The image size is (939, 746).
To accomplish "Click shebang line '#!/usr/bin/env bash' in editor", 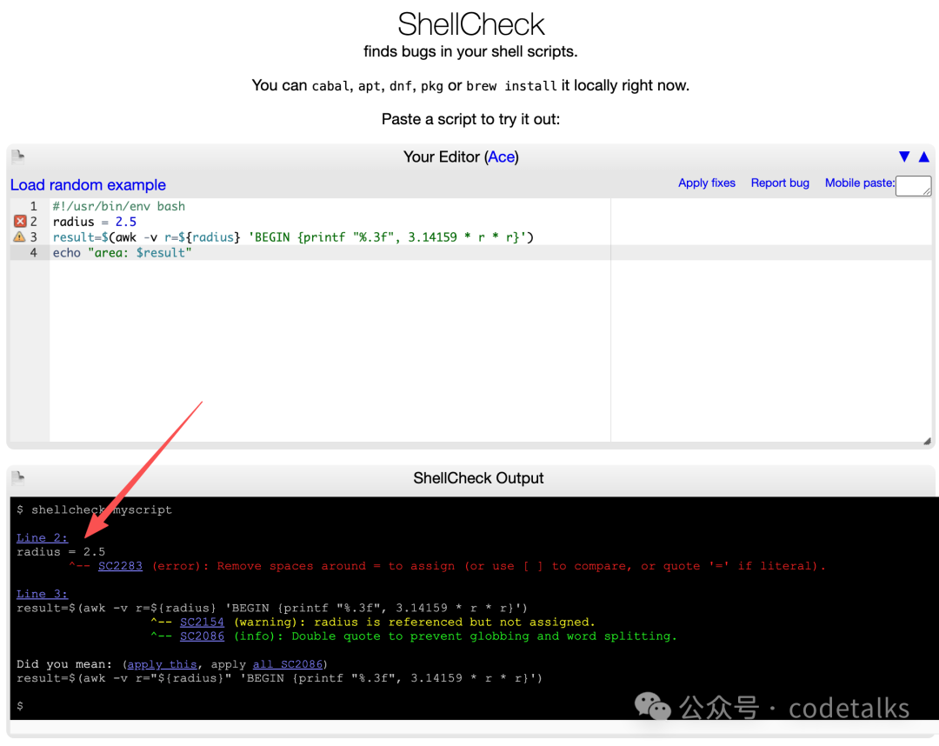I will coord(118,206).
